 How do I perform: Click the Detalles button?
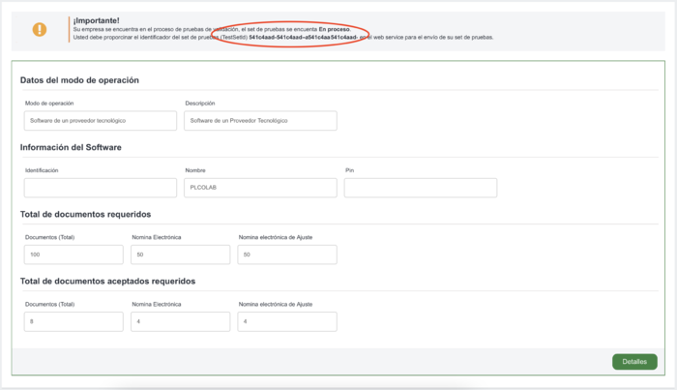pyautogui.click(x=634, y=362)
